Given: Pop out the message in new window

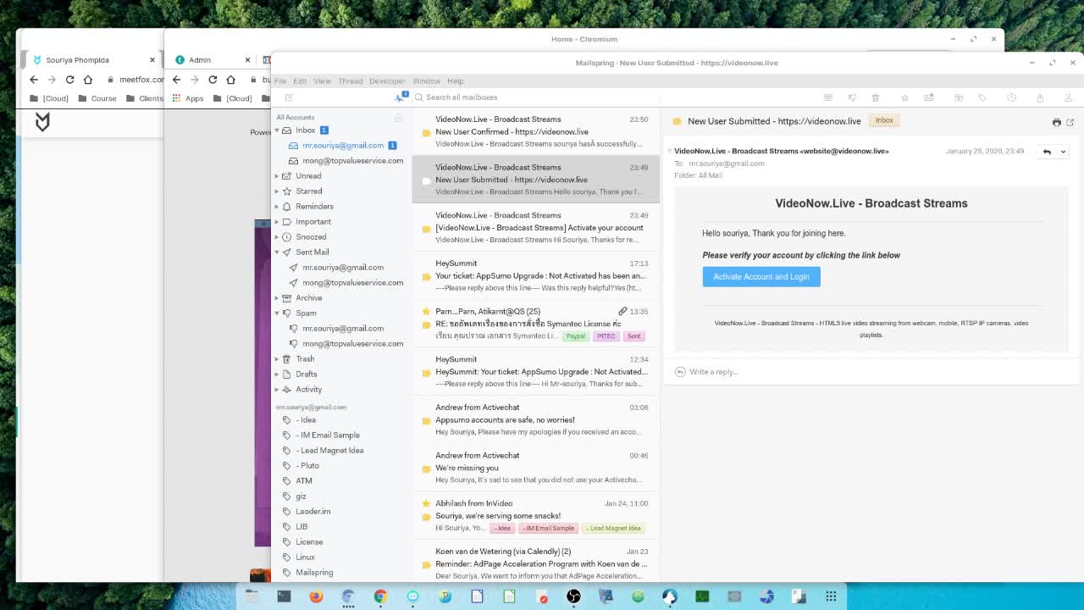Looking at the screenshot, I should (x=1070, y=122).
